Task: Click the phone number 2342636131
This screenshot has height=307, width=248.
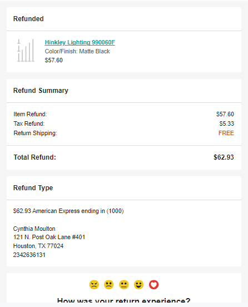Action: coord(29,255)
